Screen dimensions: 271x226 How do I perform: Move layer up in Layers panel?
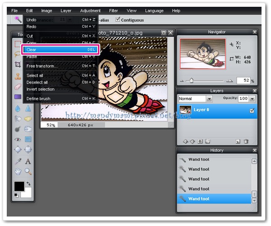point(186,141)
